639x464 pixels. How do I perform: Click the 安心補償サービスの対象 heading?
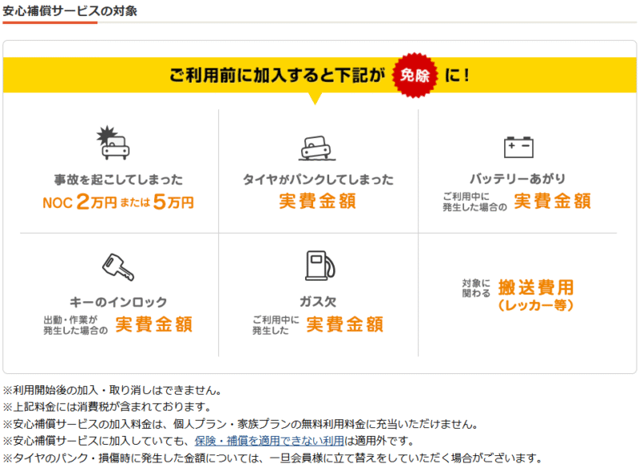[x=69, y=10]
